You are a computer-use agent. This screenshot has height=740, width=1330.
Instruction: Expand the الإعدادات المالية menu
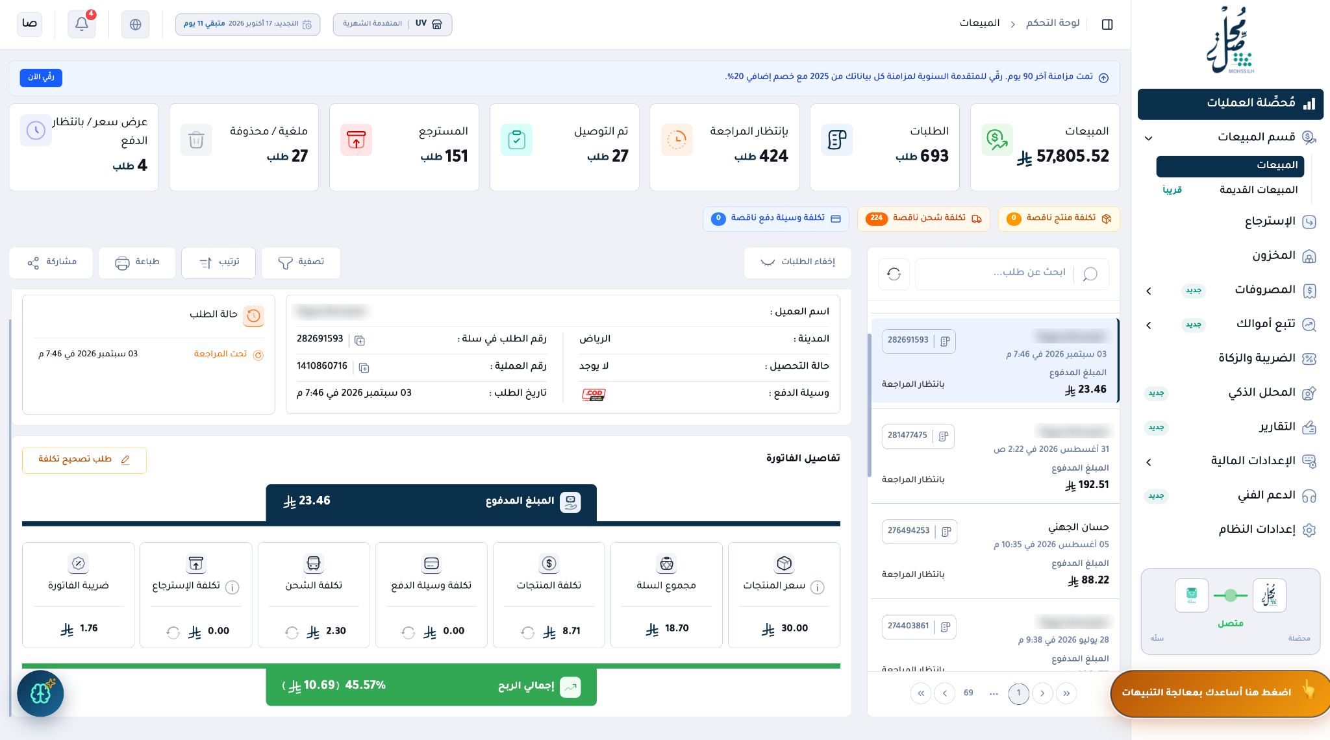tap(1148, 462)
